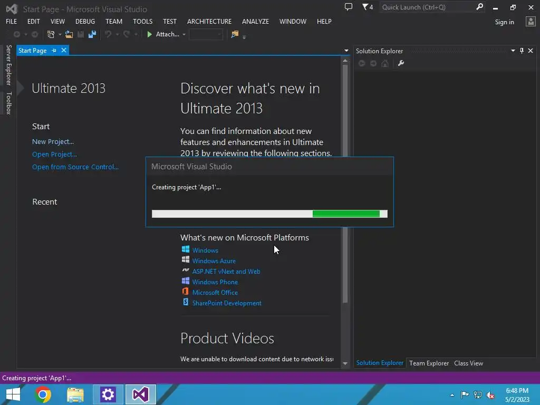This screenshot has width=540, height=405.
Task: Open the active documents list dropdown
Action: pyautogui.click(x=346, y=51)
